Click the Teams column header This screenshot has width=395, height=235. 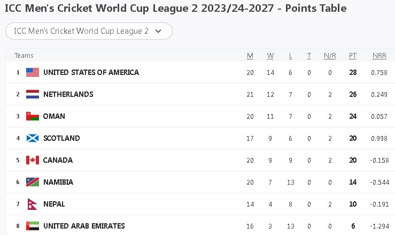(24, 56)
